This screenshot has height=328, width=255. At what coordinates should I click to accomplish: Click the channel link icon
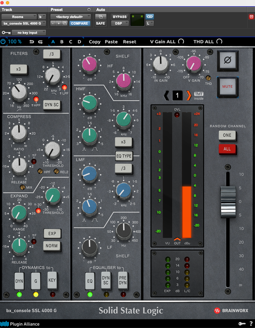(150, 17)
